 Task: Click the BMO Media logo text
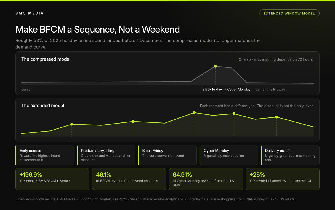tap(30, 13)
